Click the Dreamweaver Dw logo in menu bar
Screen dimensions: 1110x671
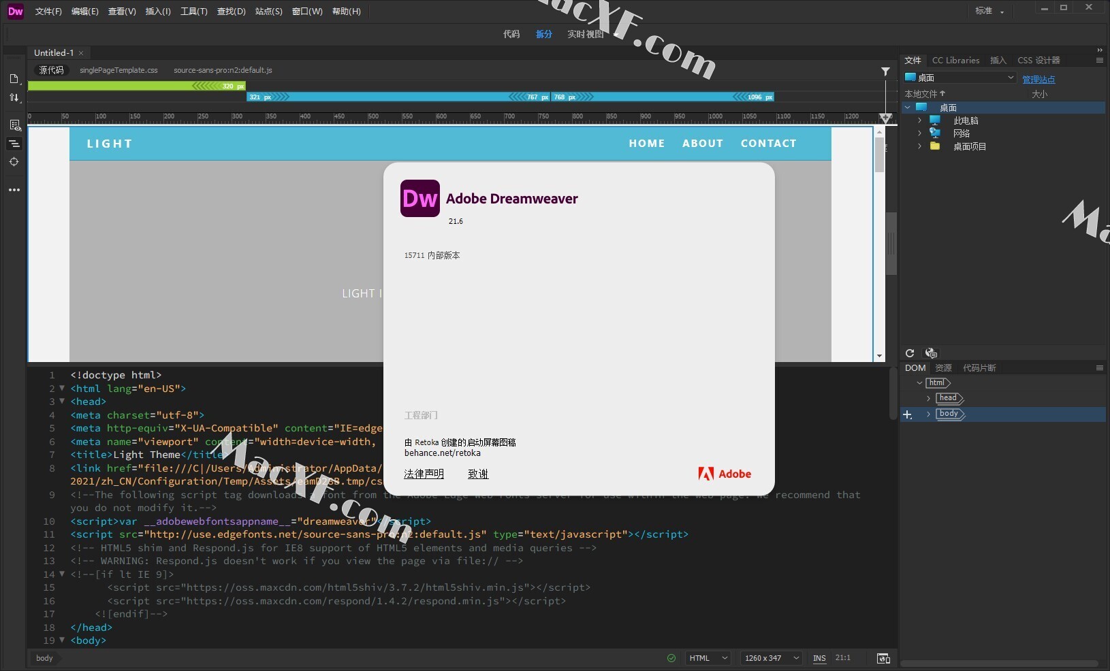point(15,11)
